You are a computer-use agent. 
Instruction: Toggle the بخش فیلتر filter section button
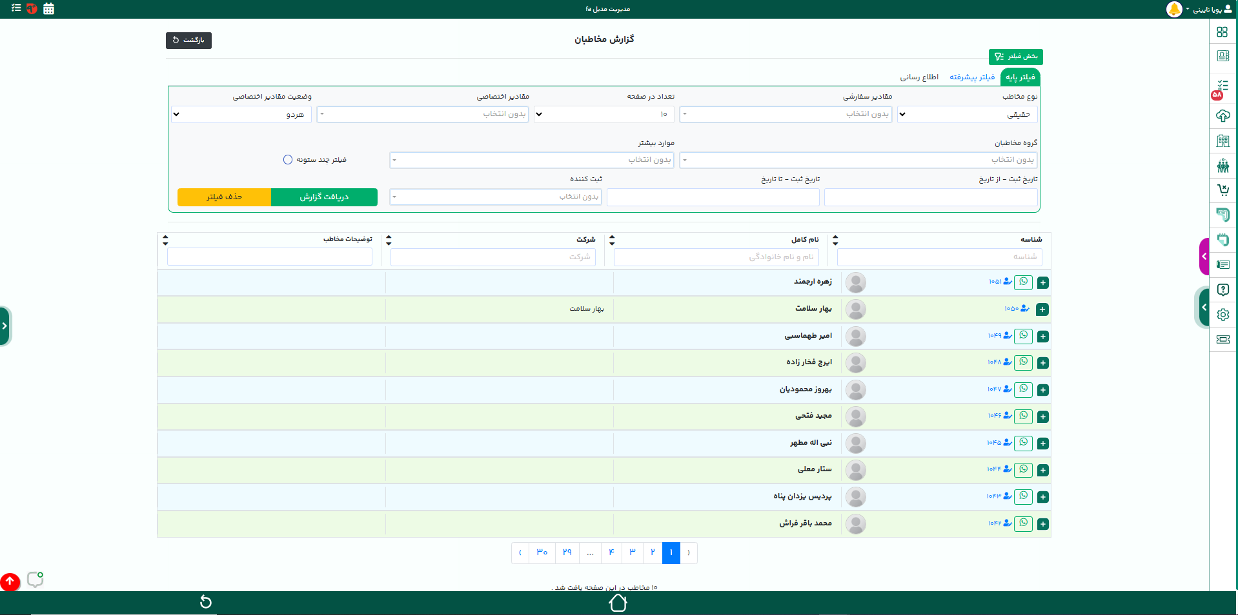click(x=1015, y=57)
